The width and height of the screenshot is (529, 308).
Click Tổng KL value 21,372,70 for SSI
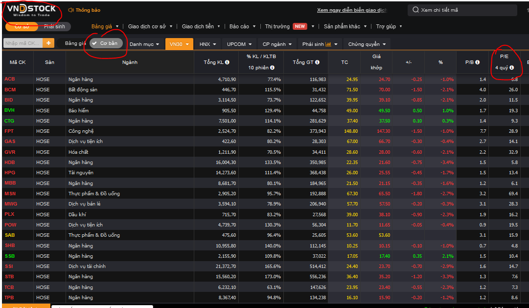pyautogui.click(x=226, y=266)
